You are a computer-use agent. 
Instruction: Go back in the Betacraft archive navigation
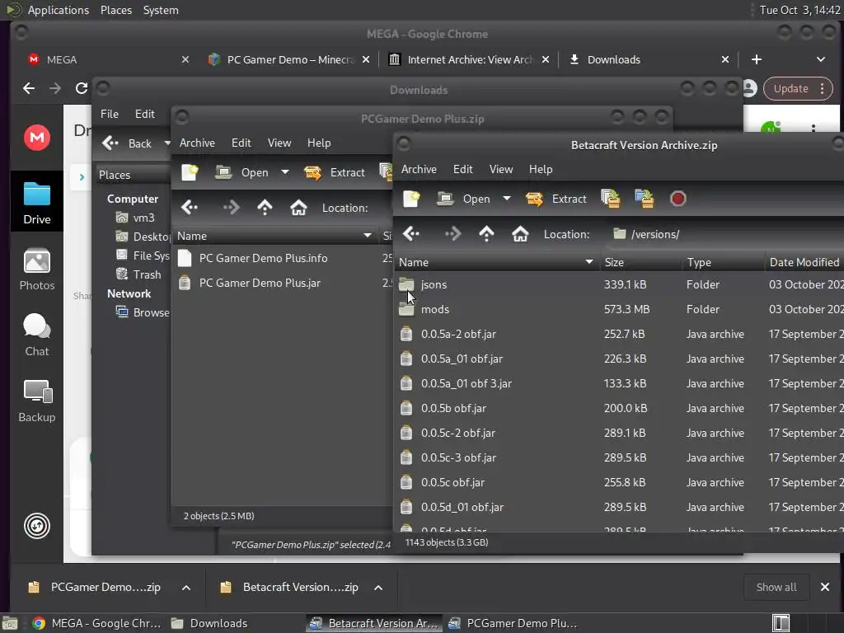[411, 233]
